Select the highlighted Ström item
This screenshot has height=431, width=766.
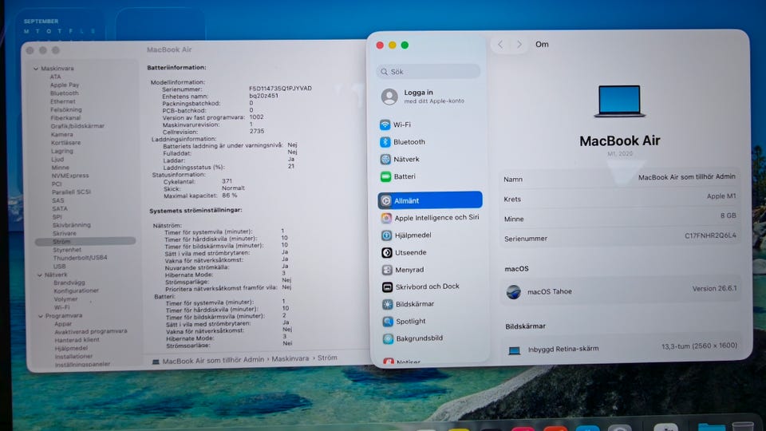point(85,241)
